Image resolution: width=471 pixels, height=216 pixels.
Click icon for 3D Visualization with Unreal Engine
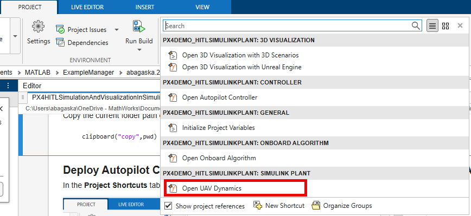pyautogui.click(x=173, y=67)
